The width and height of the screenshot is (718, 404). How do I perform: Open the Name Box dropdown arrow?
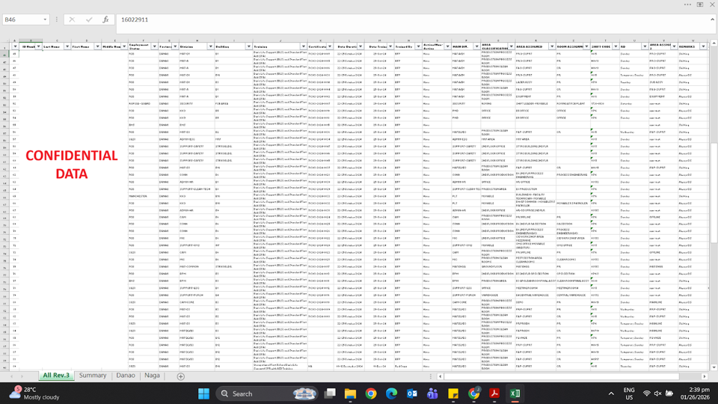point(45,19)
